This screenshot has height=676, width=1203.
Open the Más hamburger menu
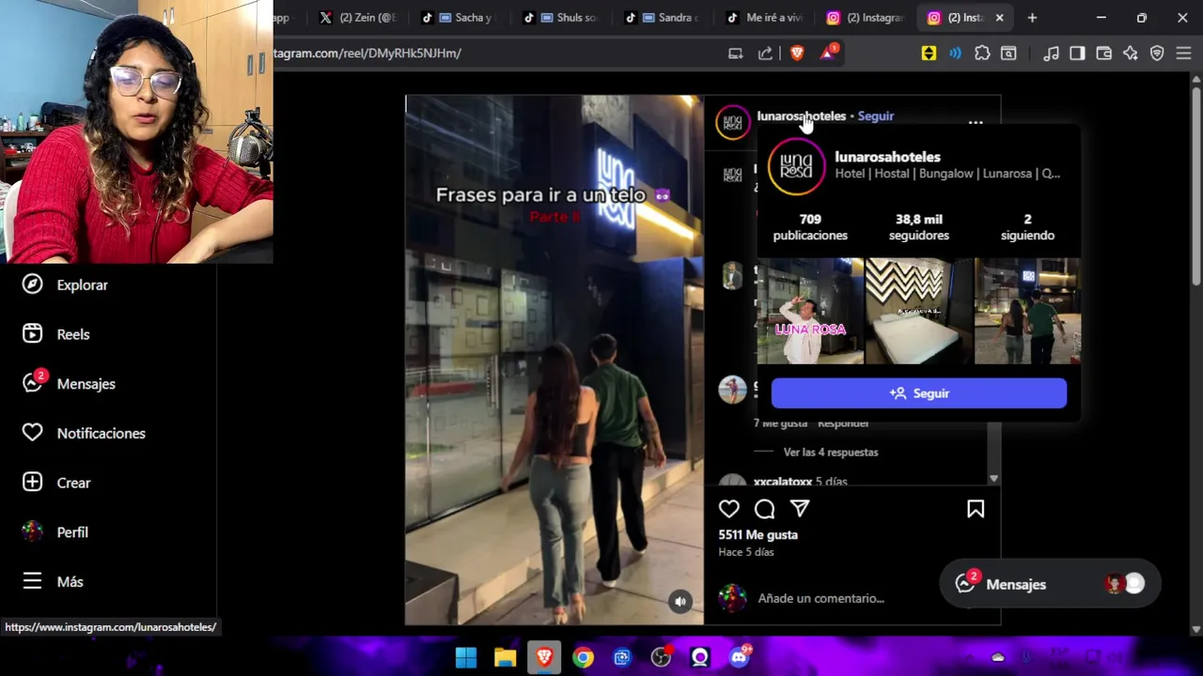click(53, 581)
